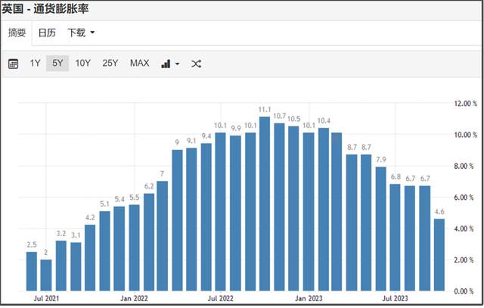Click the 7.9 value bar

tap(380, 229)
